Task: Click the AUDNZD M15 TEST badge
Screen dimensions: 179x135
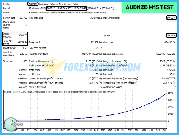Action: click(x=149, y=7)
